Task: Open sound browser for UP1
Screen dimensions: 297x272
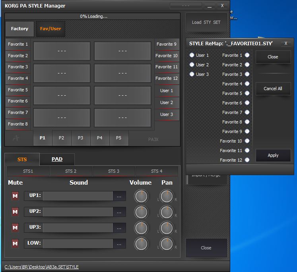Action: (119, 196)
